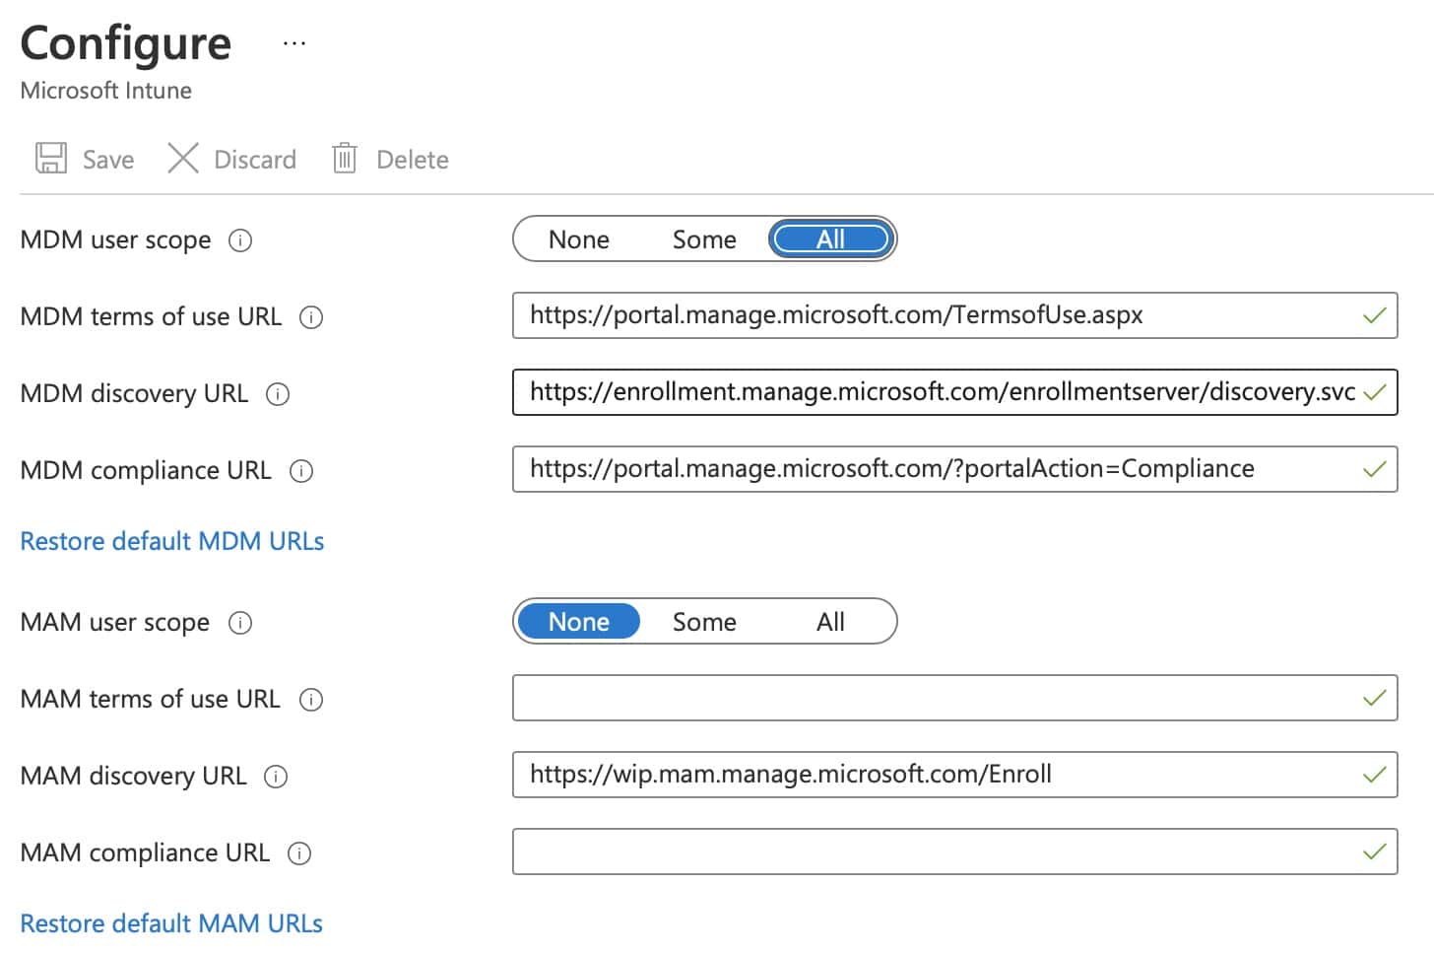
Task: Set MDM user scope to All
Action: [x=831, y=239]
